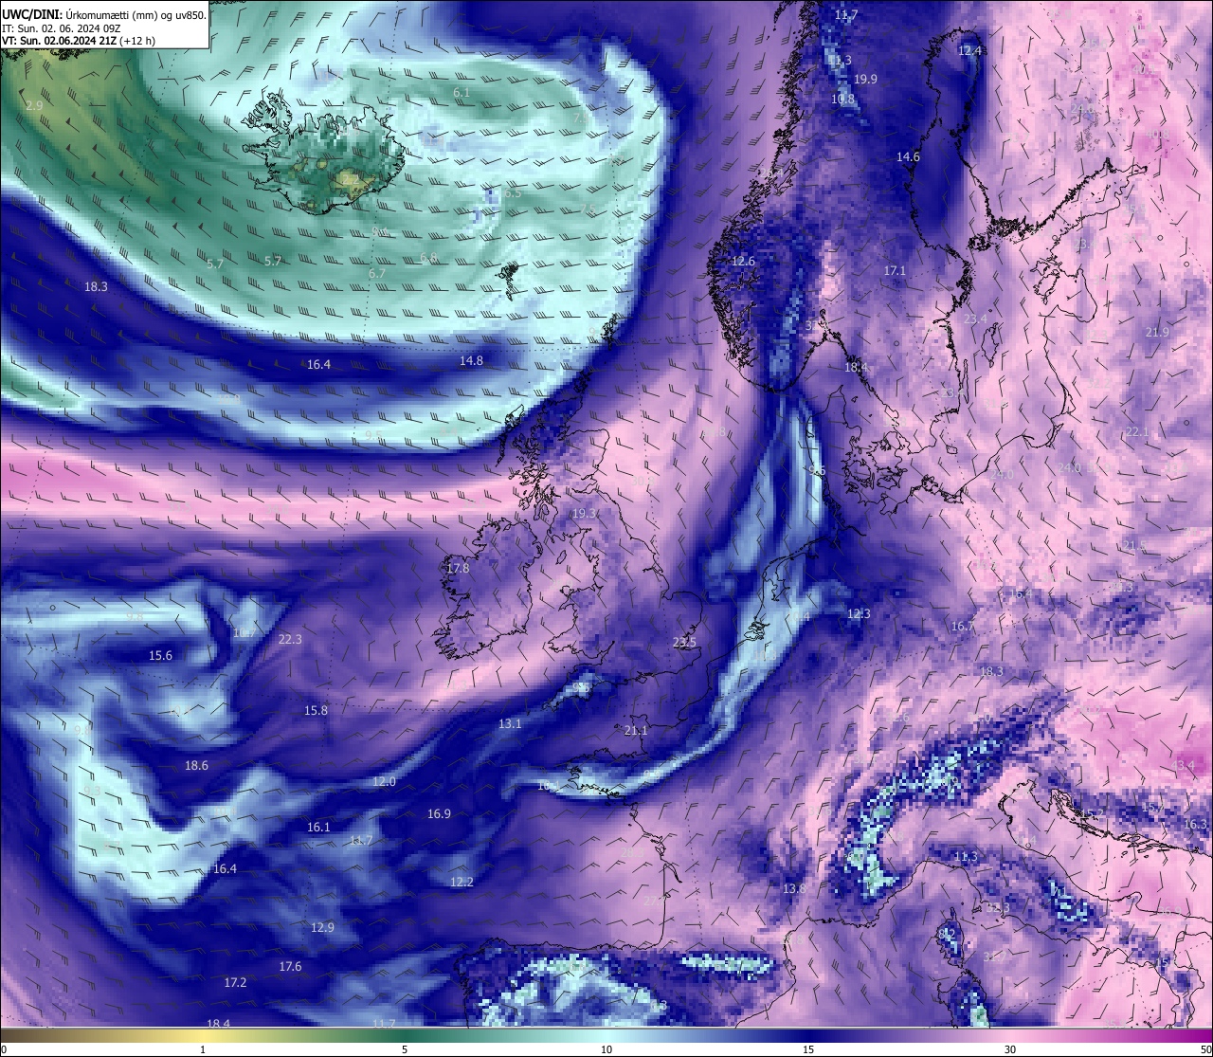Click the 30 label on the color scale
This screenshot has width=1213, height=1057.
pos(1010,1049)
